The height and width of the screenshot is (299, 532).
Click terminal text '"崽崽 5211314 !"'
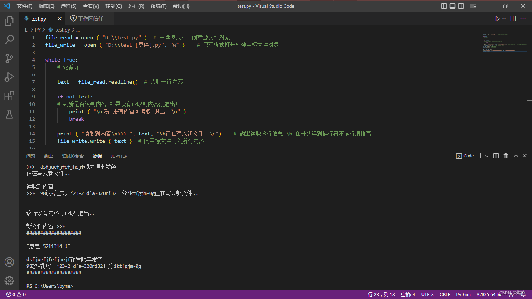pyautogui.click(x=48, y=246)
